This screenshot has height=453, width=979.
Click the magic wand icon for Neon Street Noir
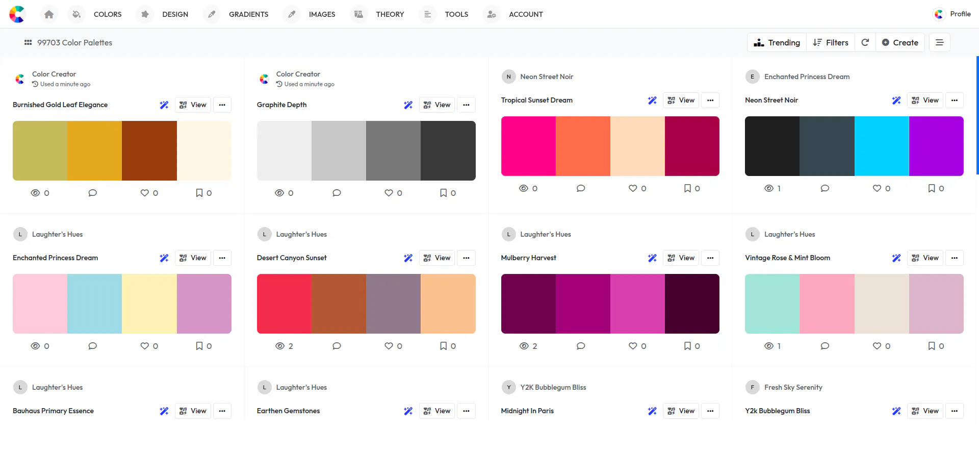coord(896,100)
